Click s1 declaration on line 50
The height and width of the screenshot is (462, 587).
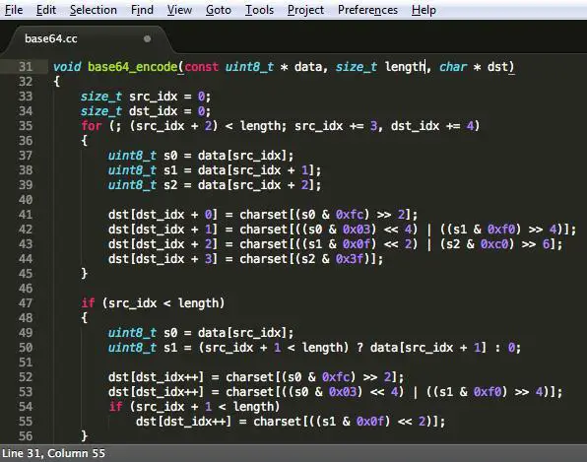170,348
